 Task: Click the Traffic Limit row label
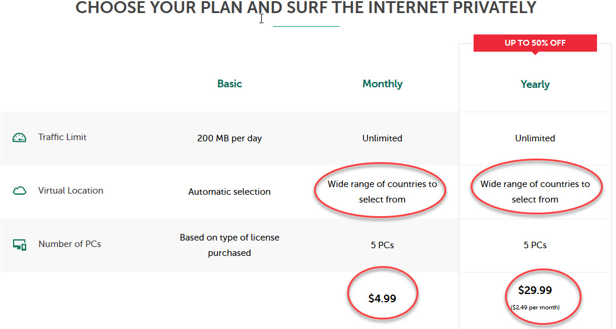(x=62, y=137)
